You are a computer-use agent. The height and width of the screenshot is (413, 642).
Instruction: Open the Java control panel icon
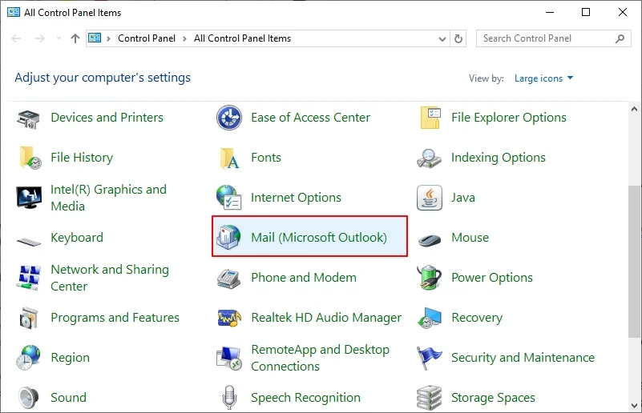click(x=430, y=198)
